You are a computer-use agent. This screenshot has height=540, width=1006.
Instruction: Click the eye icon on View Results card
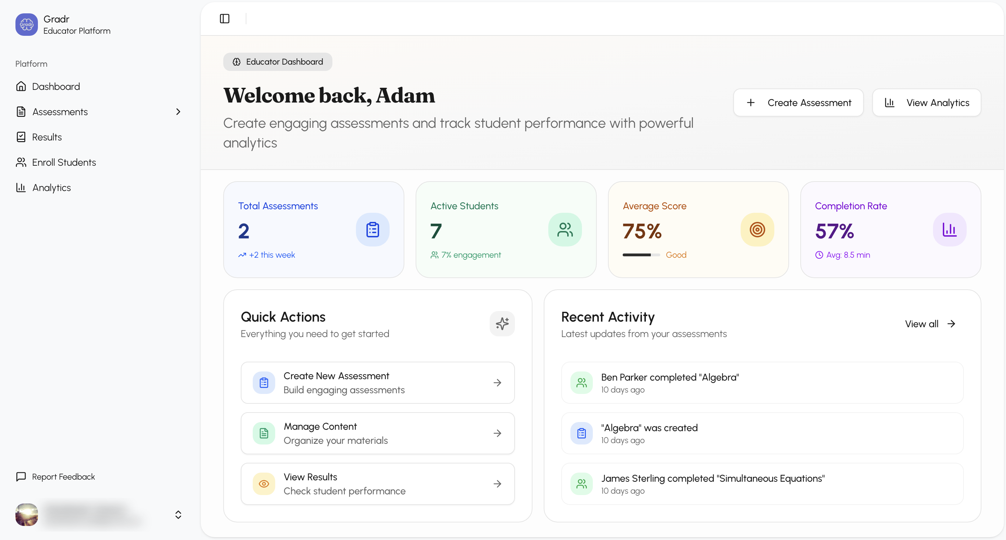pyautogui.click(x=264, y=484)
